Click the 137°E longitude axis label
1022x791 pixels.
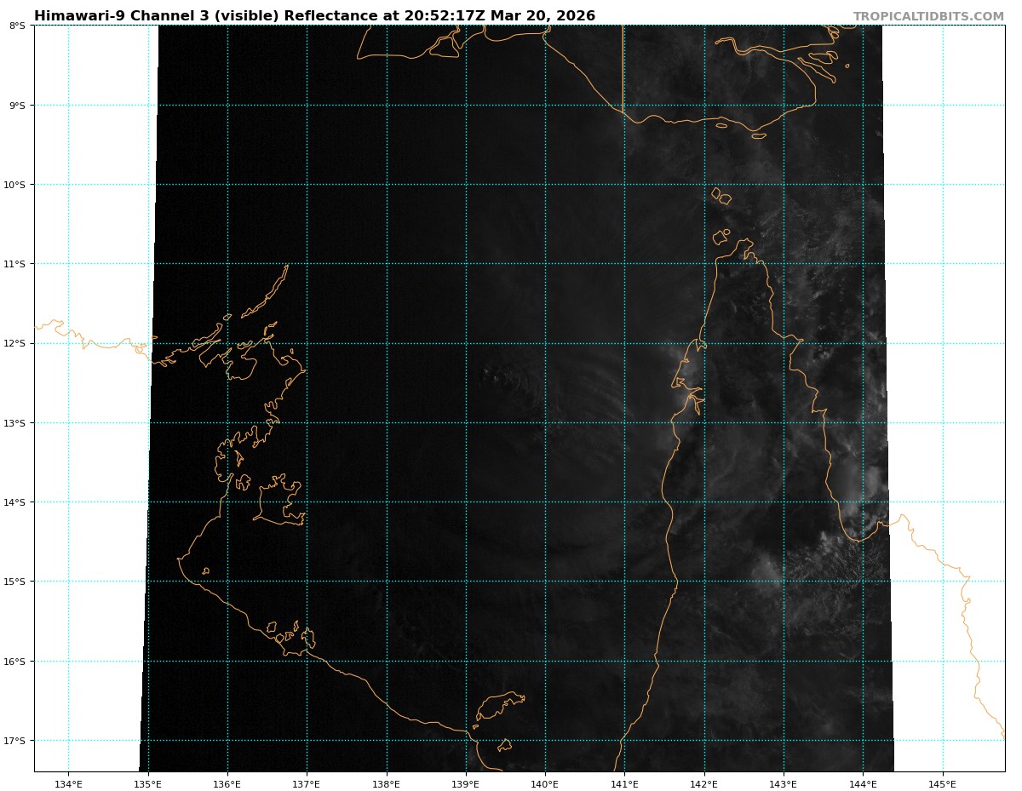point(307,782)
